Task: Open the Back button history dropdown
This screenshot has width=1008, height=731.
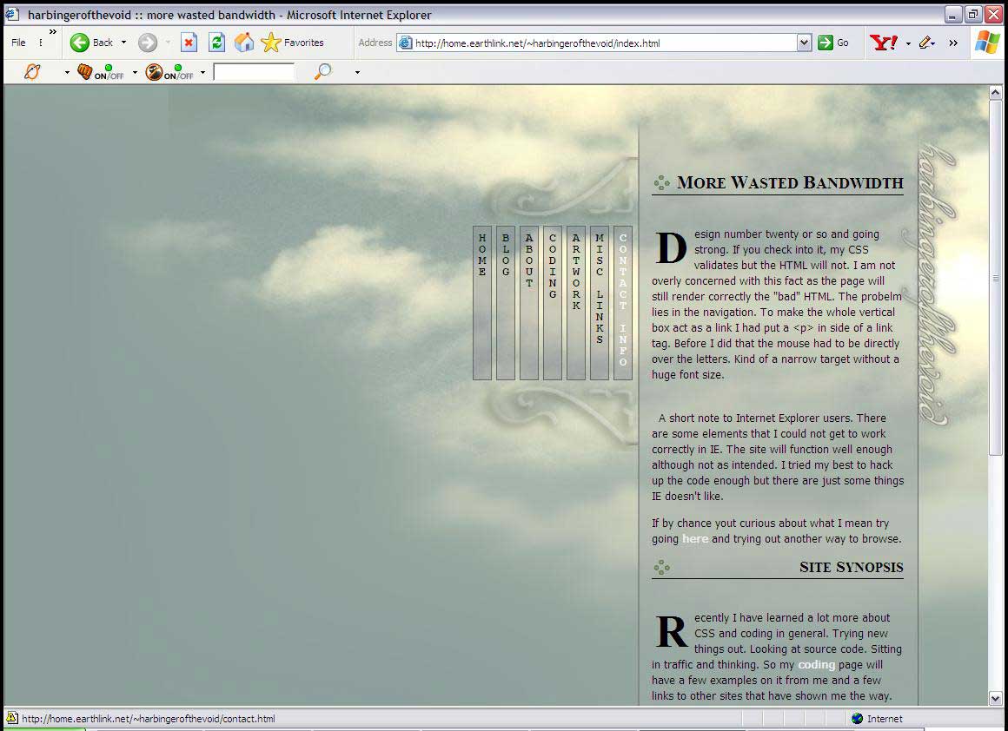Action: click(x=123, y=43)
